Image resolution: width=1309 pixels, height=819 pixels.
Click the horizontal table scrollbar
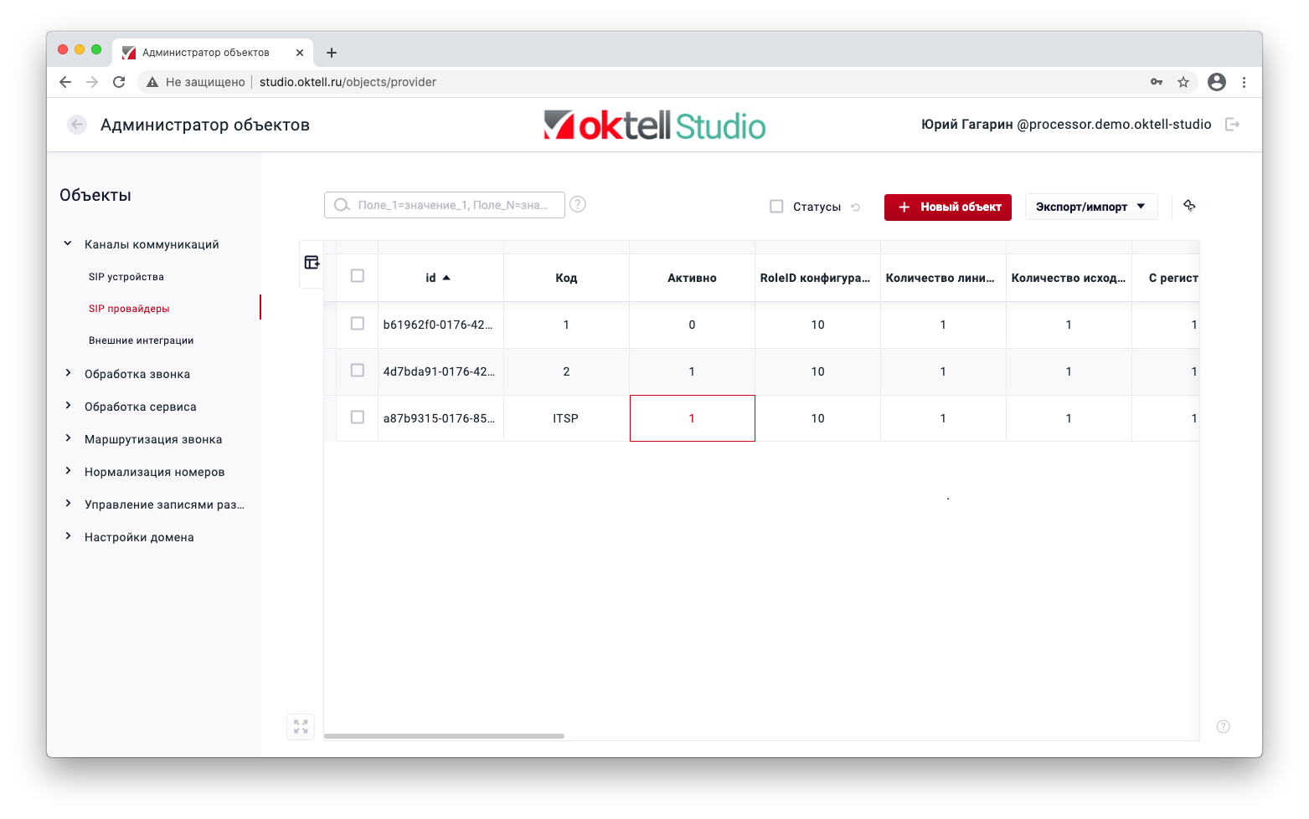coord(444,736)
